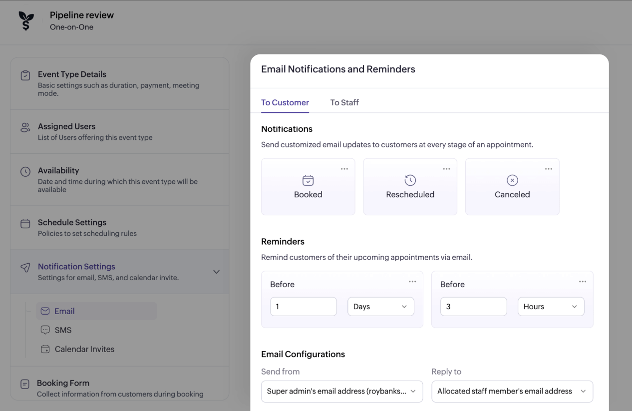Open SMS notification settings via chat icon
632x411 pixels.
pos(45,330)
